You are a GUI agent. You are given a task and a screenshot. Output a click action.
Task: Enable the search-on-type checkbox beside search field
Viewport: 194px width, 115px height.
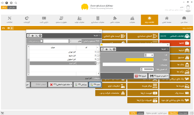coord(41,41)
